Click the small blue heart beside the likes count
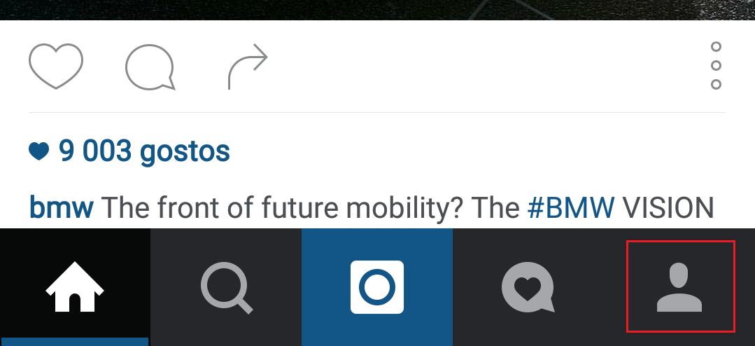Image resolution: width=755 pixels, height=346 pixels. coord(39,151)
